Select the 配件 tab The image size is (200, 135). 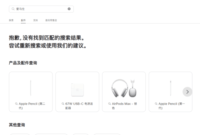(x=23, y=20)
